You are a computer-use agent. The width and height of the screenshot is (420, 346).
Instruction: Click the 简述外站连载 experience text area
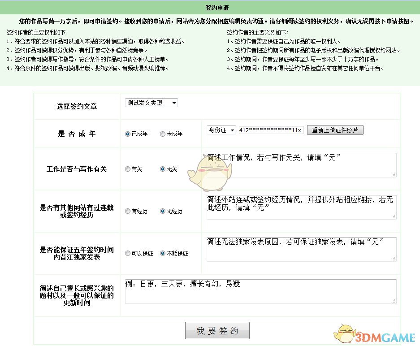pos(301,207)
